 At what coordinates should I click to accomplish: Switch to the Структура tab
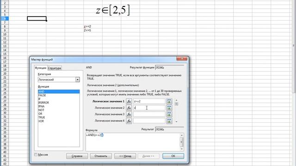click(x=55, y=68)
